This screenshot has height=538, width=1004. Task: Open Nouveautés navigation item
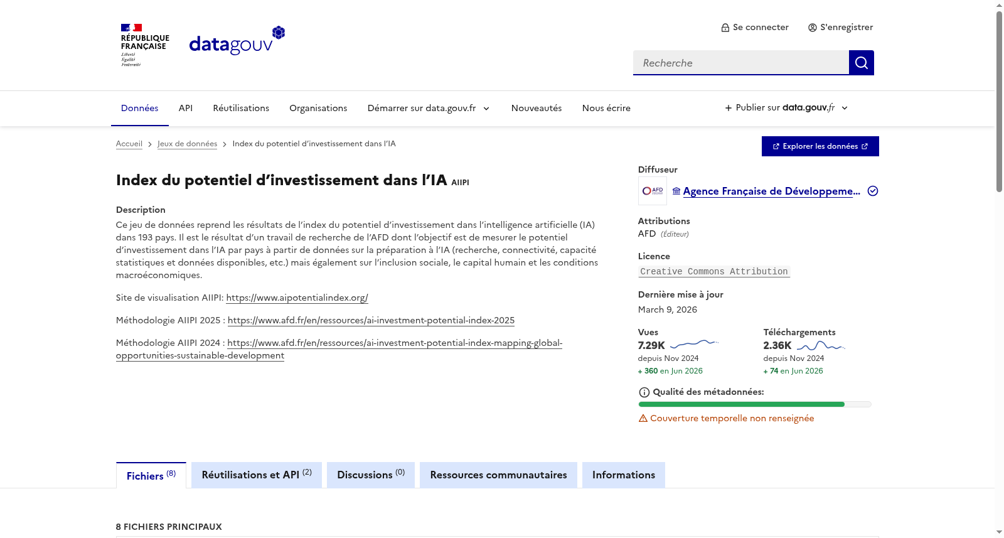click(x=537, y=108)
